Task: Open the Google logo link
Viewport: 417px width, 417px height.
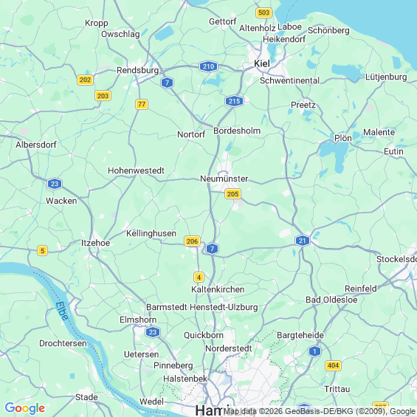Action: tap(25, 408)
